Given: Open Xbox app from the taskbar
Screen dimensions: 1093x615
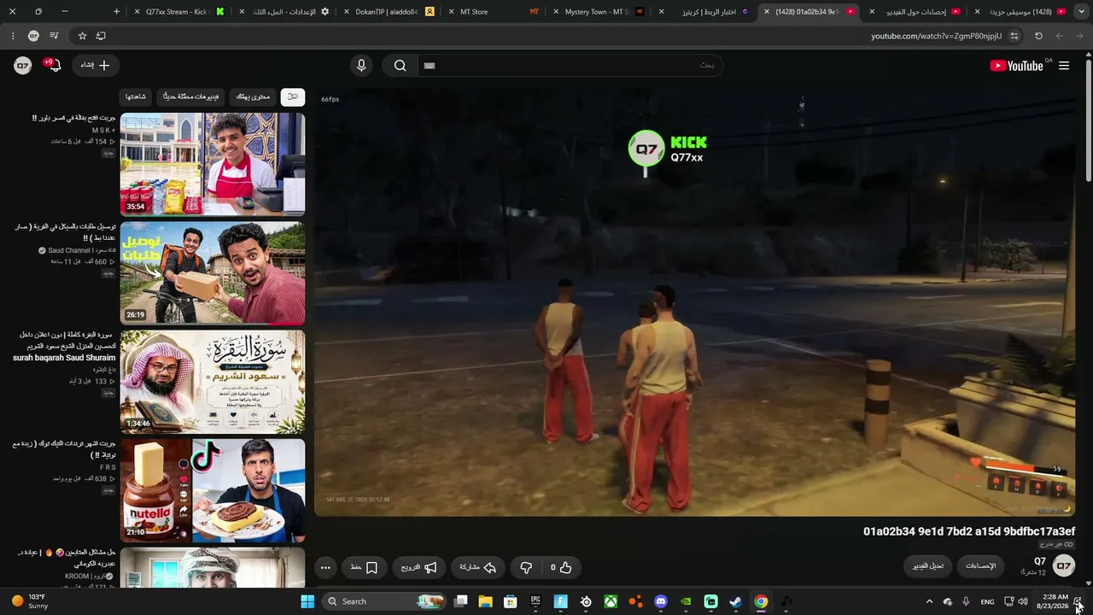Looking at the screenshot, I should 611,601.
